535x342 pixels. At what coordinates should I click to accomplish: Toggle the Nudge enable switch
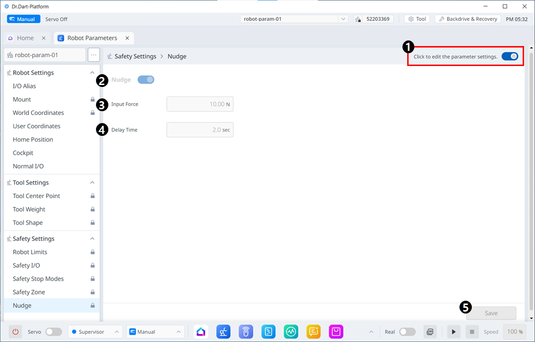146,80
